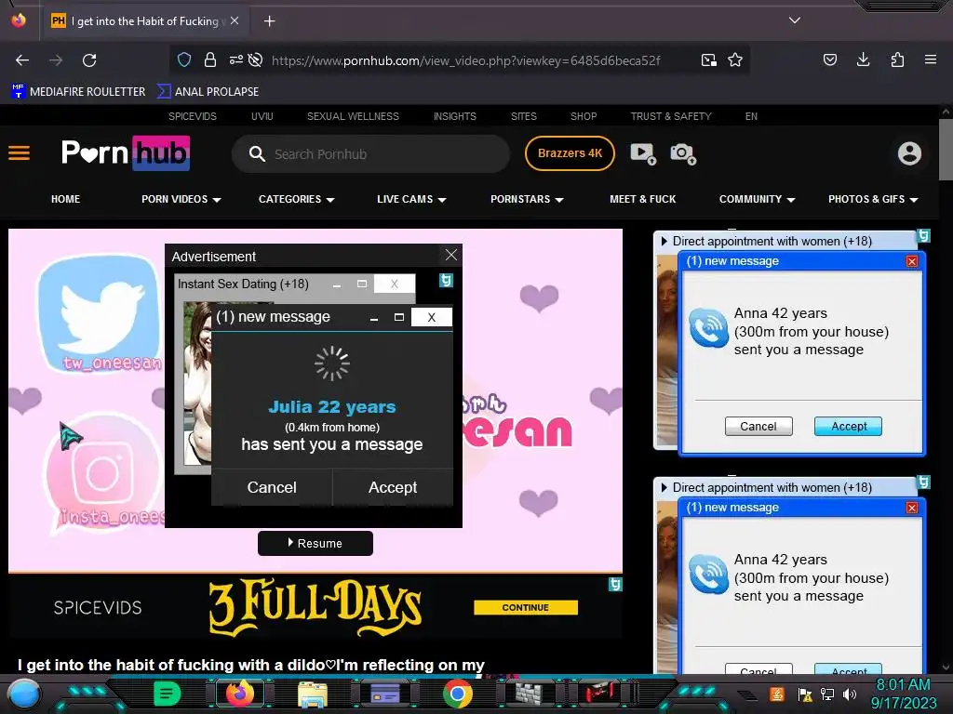Click the ad marker icon on SPICEVIDS banner
The image size is (953, 714).
[x=615, y=584]
